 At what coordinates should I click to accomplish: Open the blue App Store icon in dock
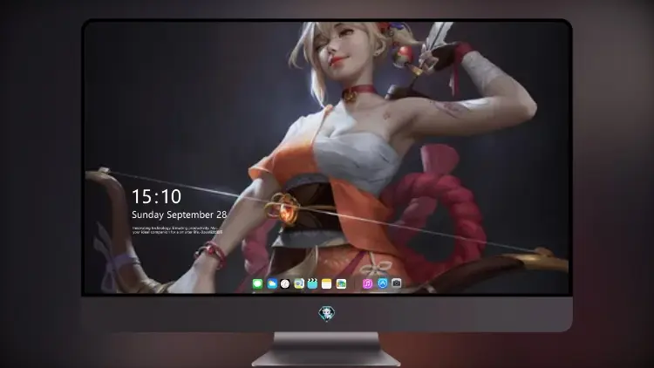383,283
